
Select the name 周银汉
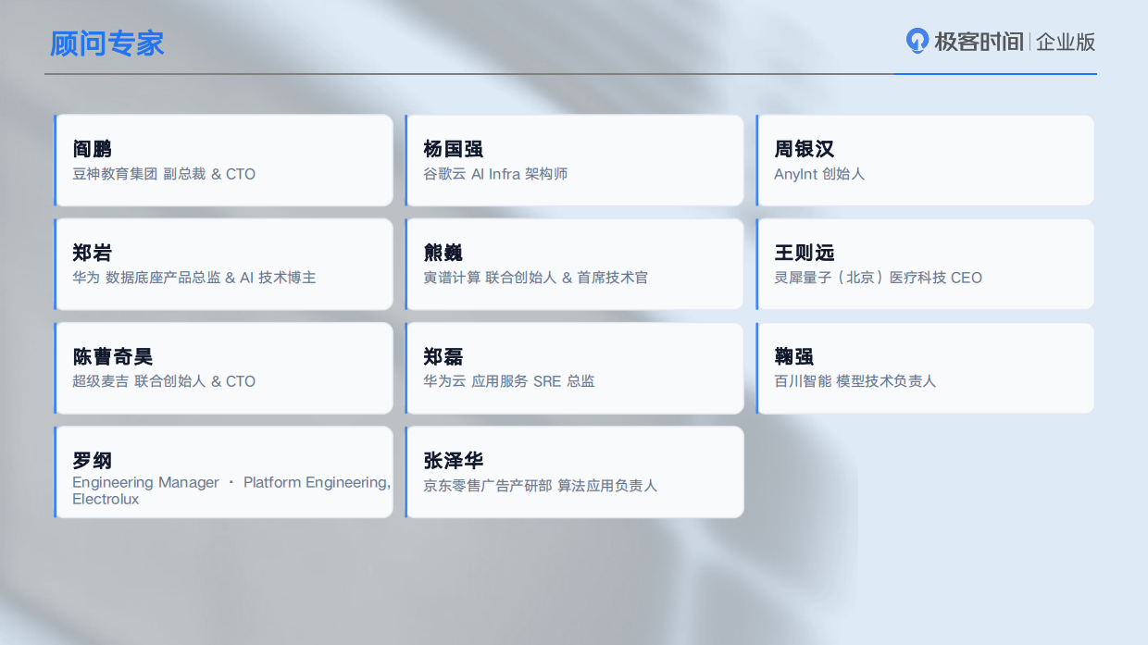[805, 149]
